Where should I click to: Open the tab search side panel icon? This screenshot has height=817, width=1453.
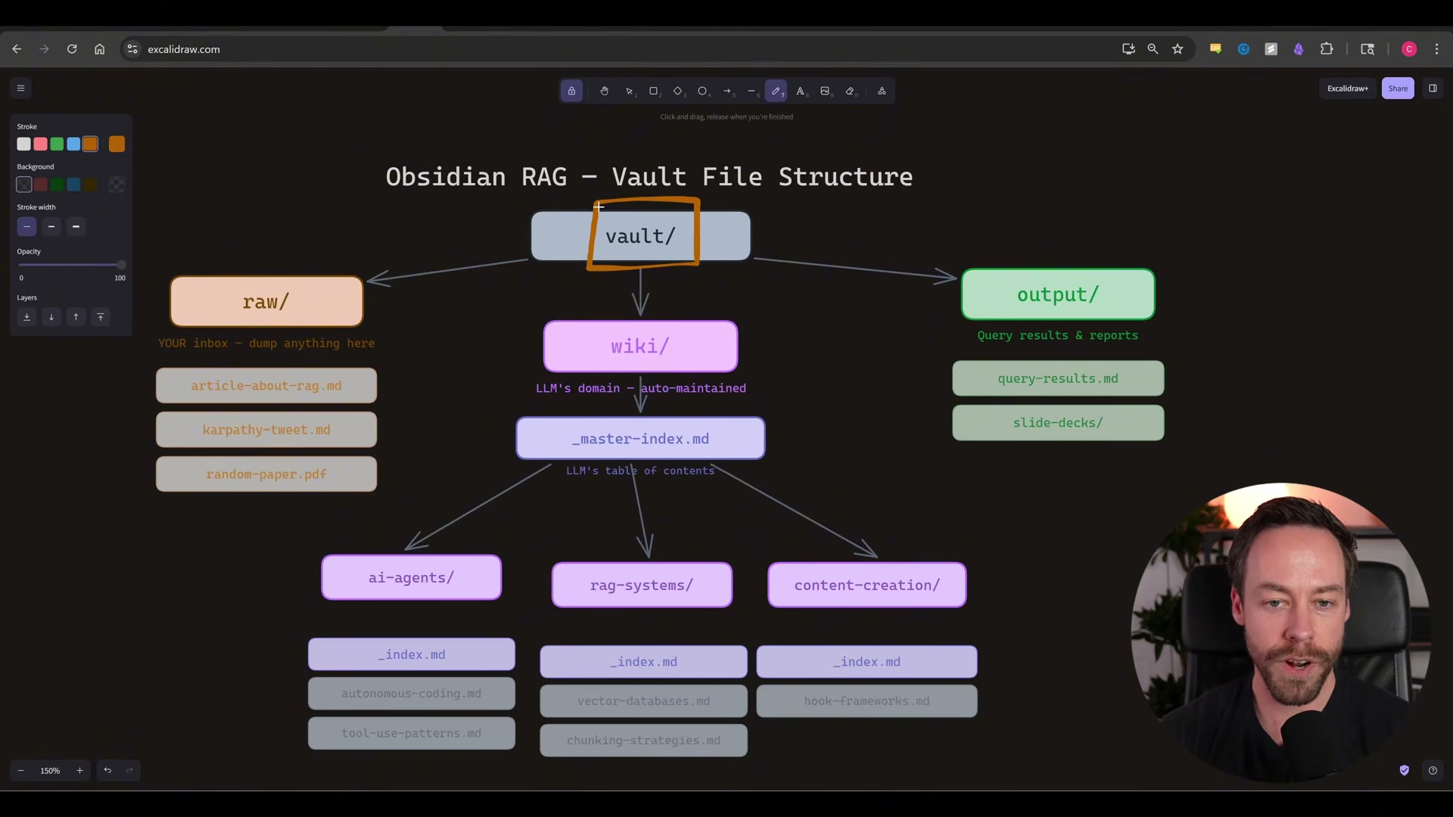click(x=1367, y=49)
